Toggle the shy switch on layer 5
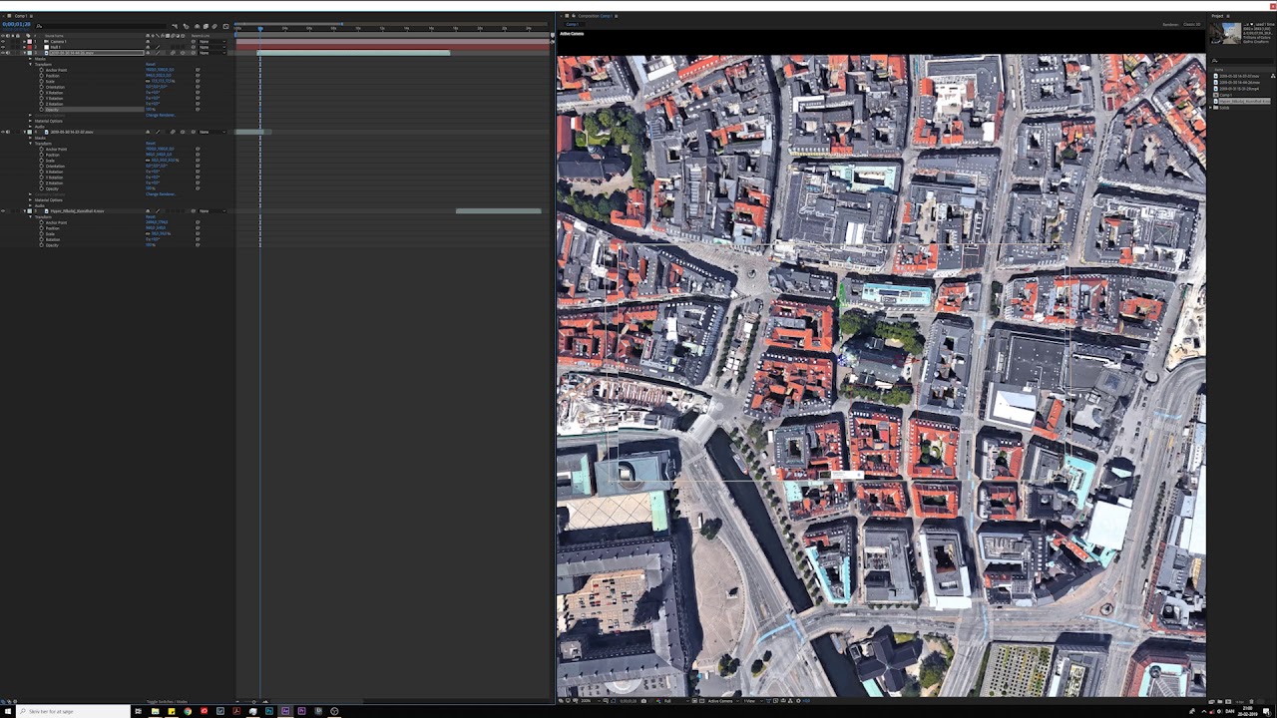1277x718 pixels. [148, 211]
